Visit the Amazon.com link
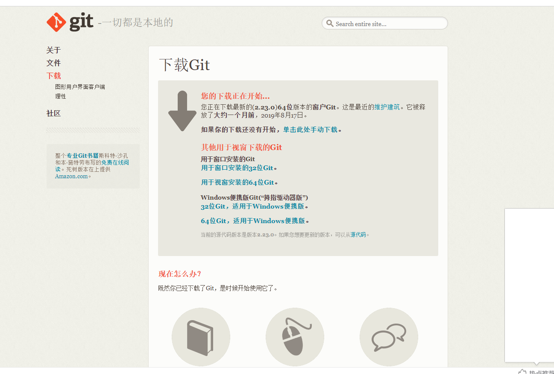The width and height of the screenshot is (554, 374). pyautogui.click(x=71, y=176)
